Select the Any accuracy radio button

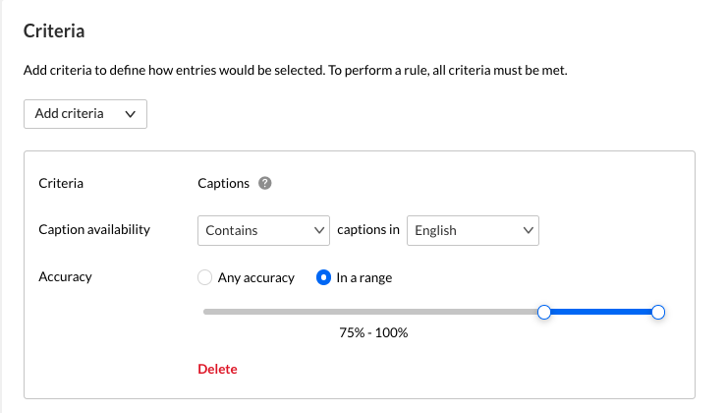click(205, 277)
